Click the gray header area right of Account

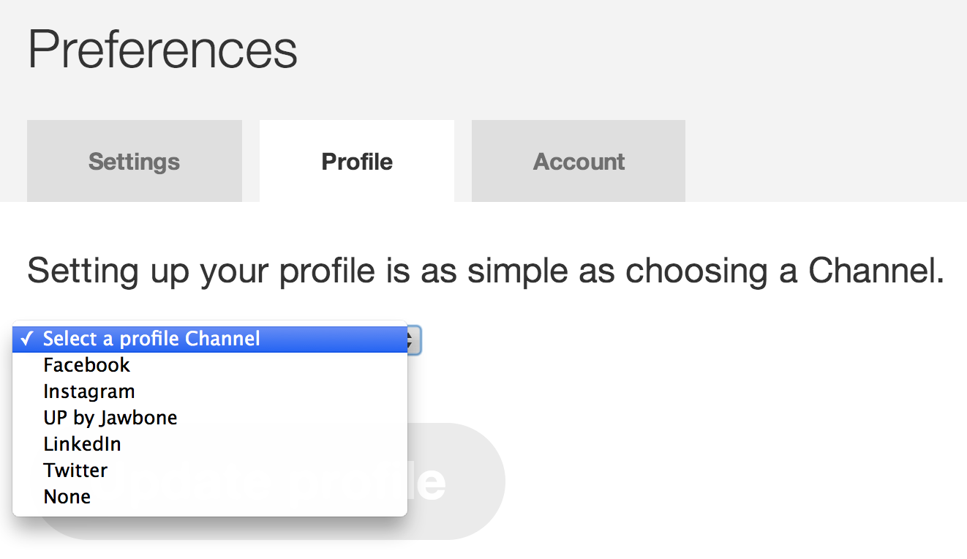coord(825,161)
